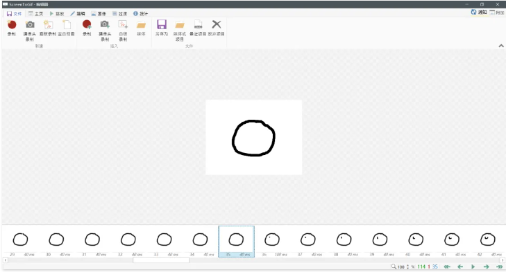Select frame 33 thumbnail
The image size is (506, 272).
(165, 242)
